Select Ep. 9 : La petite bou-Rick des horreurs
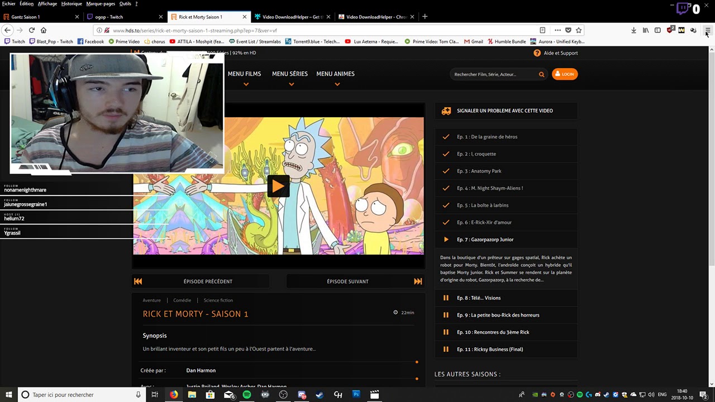 click(506, 315)
